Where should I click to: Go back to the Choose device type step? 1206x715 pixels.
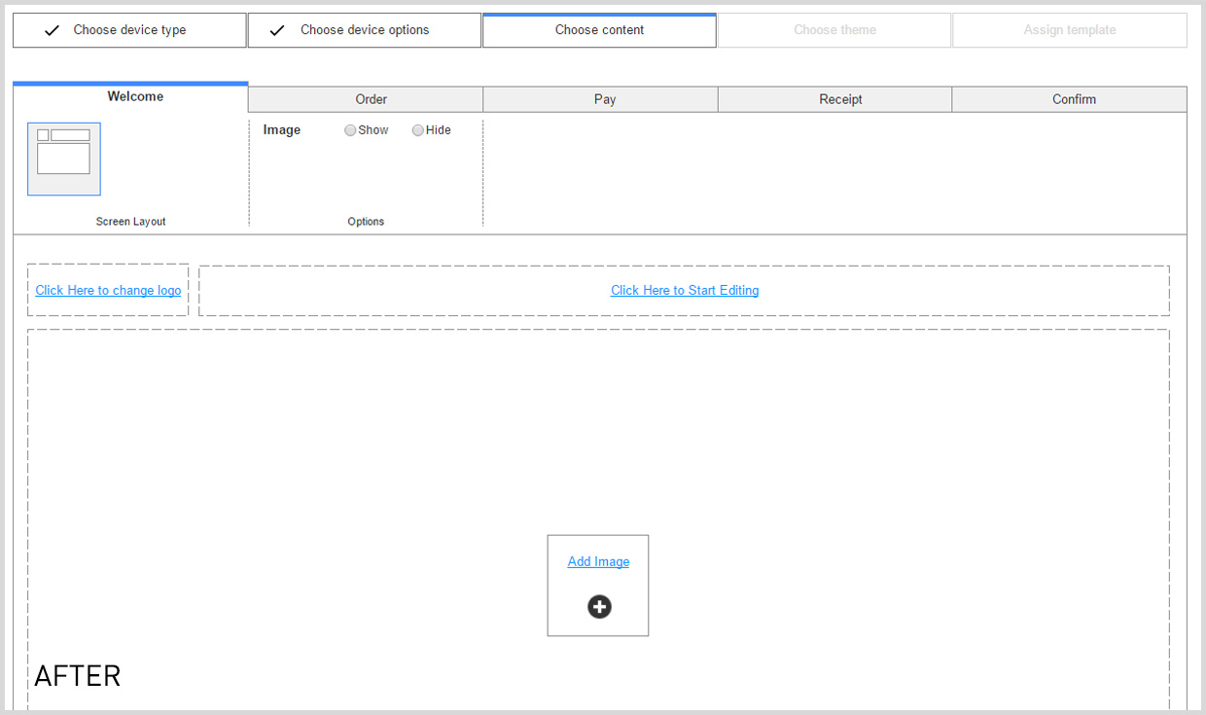(x=129, y=30)
